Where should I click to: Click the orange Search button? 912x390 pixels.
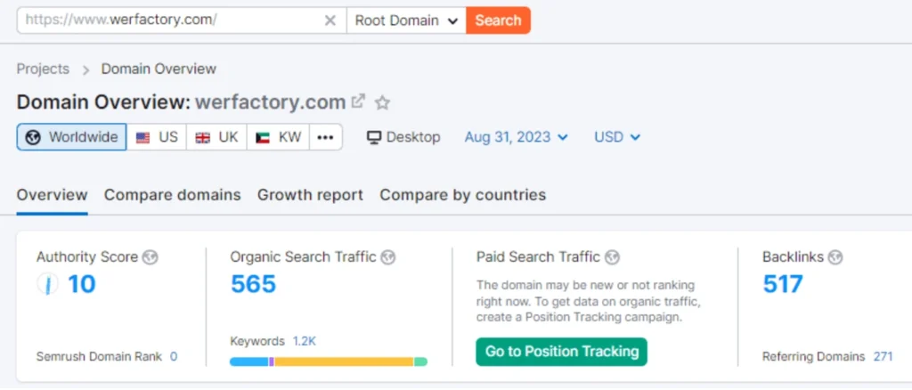(x=498, y=20)
